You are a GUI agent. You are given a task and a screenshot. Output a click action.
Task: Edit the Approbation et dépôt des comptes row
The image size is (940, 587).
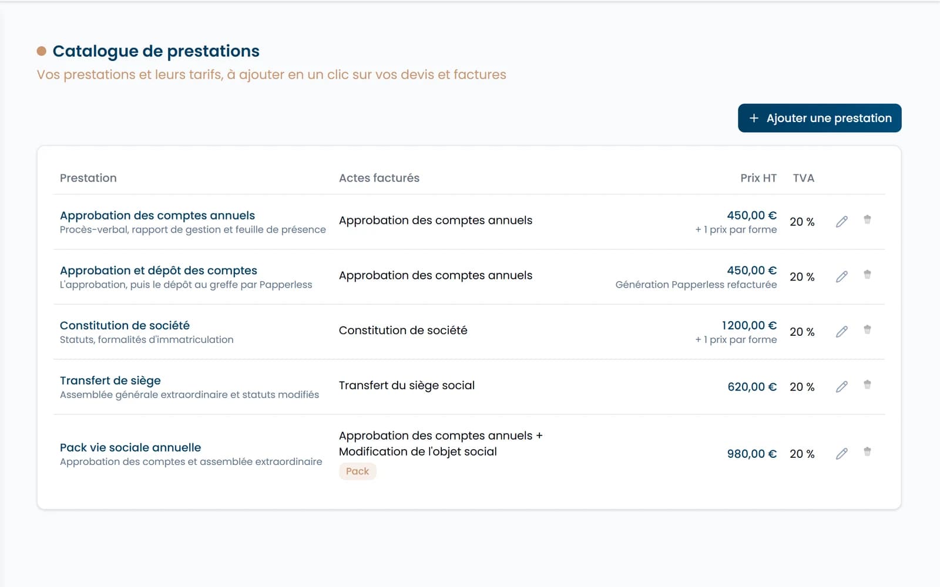(841, 276)
